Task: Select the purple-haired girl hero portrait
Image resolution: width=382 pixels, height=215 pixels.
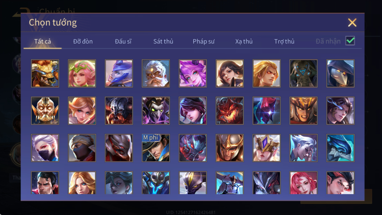Action: (x=193, y=73)
